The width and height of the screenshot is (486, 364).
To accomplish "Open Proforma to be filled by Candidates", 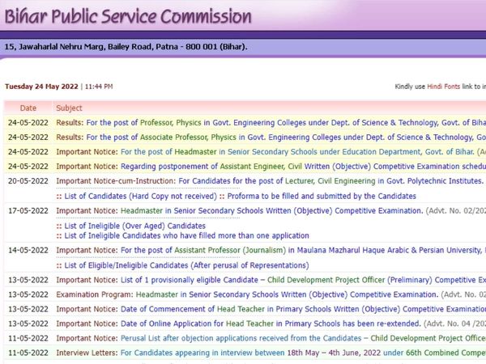I will pyautogui.click(x=322, y=197).
